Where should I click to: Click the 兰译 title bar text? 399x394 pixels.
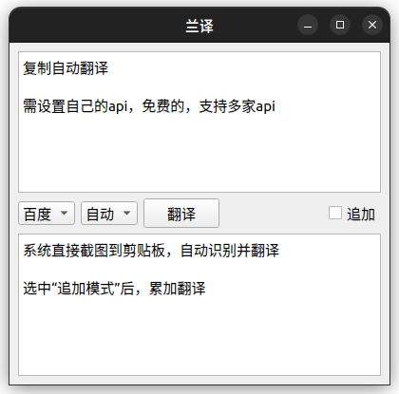(199, 26)
